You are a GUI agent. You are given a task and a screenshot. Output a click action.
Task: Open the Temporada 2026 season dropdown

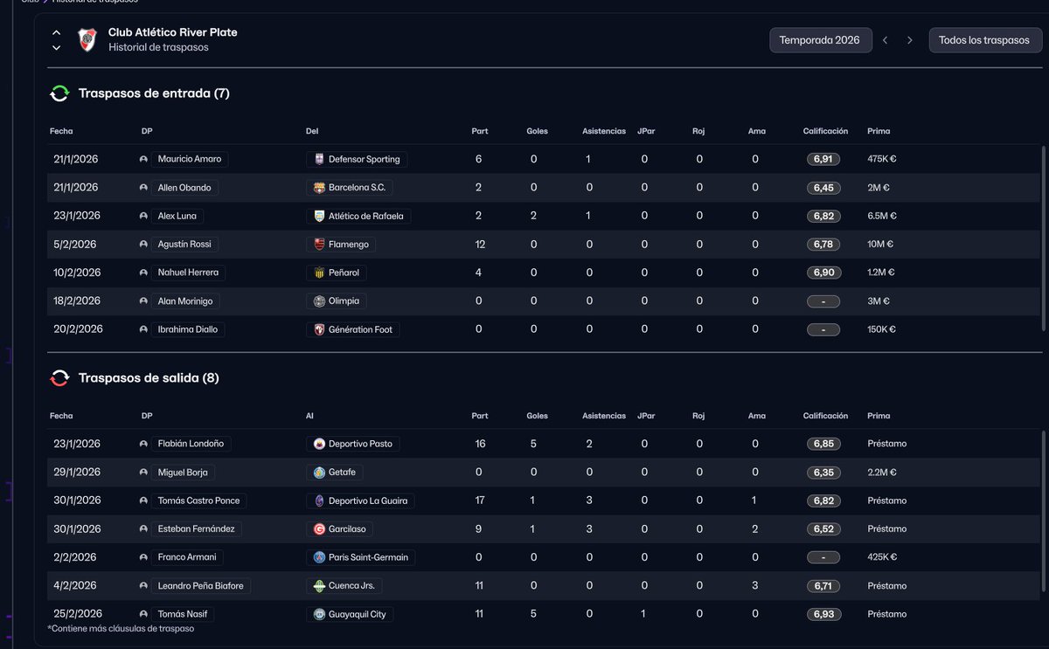click(820, 40)
